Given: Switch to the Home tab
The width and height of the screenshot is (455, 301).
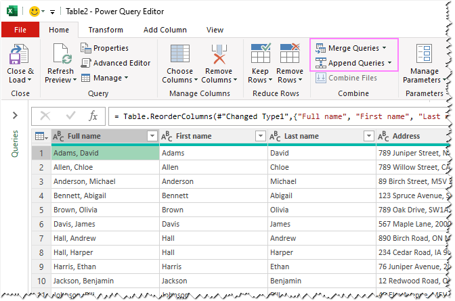Looking at the screenshot, I should coord(59,30).
